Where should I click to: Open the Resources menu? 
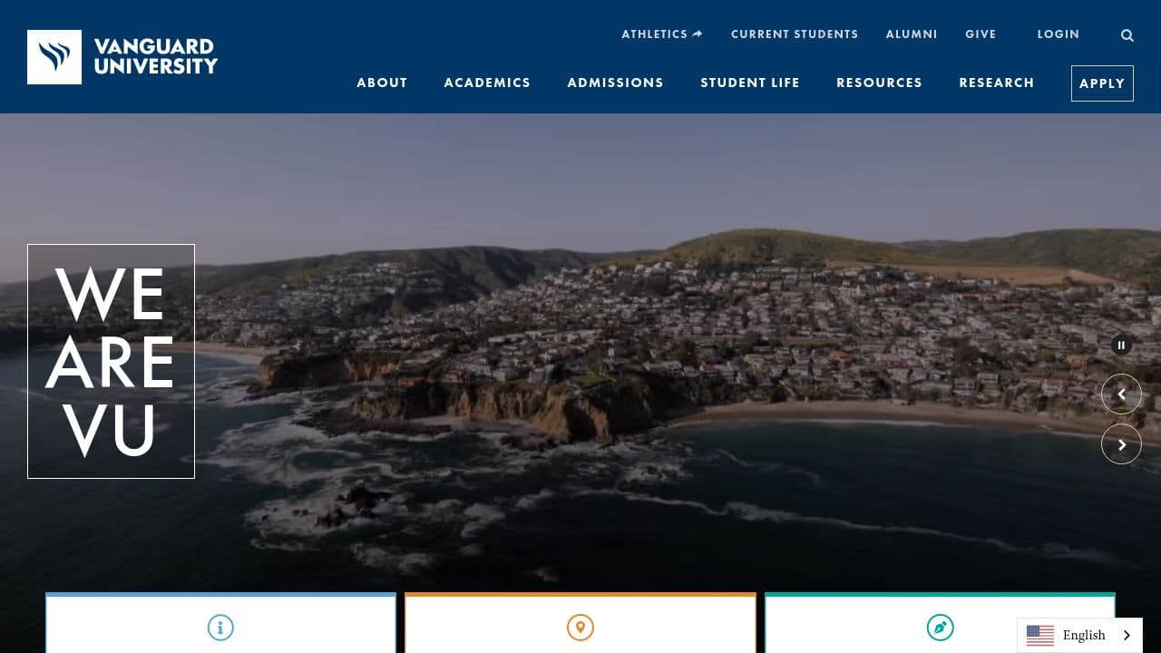click(879, 83)
